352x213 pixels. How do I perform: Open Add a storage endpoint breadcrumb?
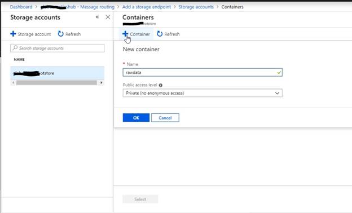pyautogui.click(x=147, y=7)
